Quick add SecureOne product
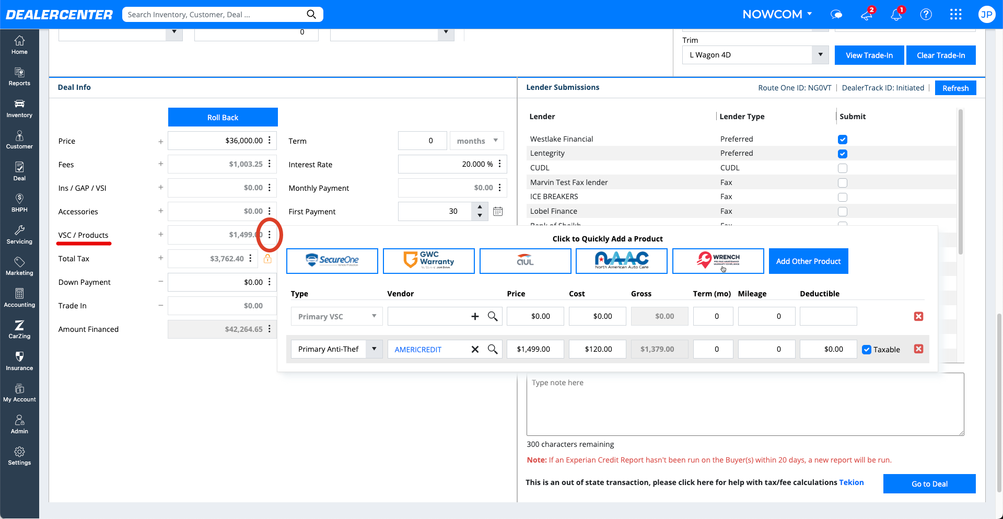 tap(332, 261)
